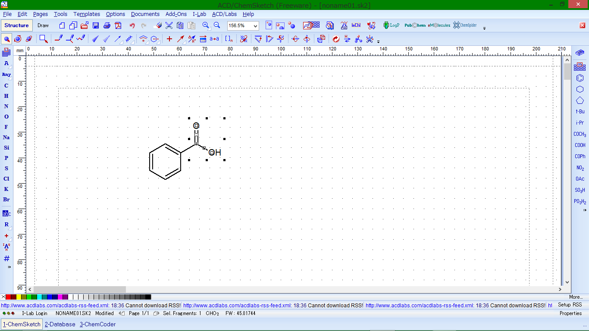
Task: Select the Select/Rotate/Resize tool
Action: pyautogui.click(x=18, y=39)
